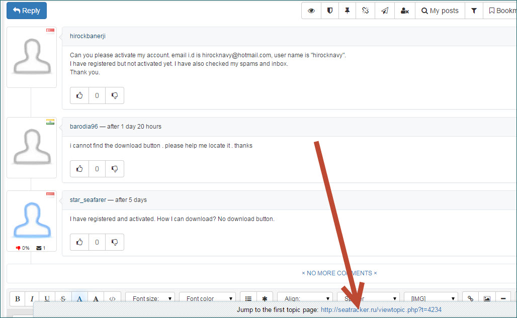This screenshot has height=318, width=517.
Task: Open My posts search
Action: tap(440, 11)
